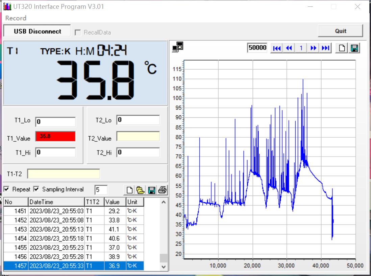
Task: Open the Record menu
Action: 16,18
